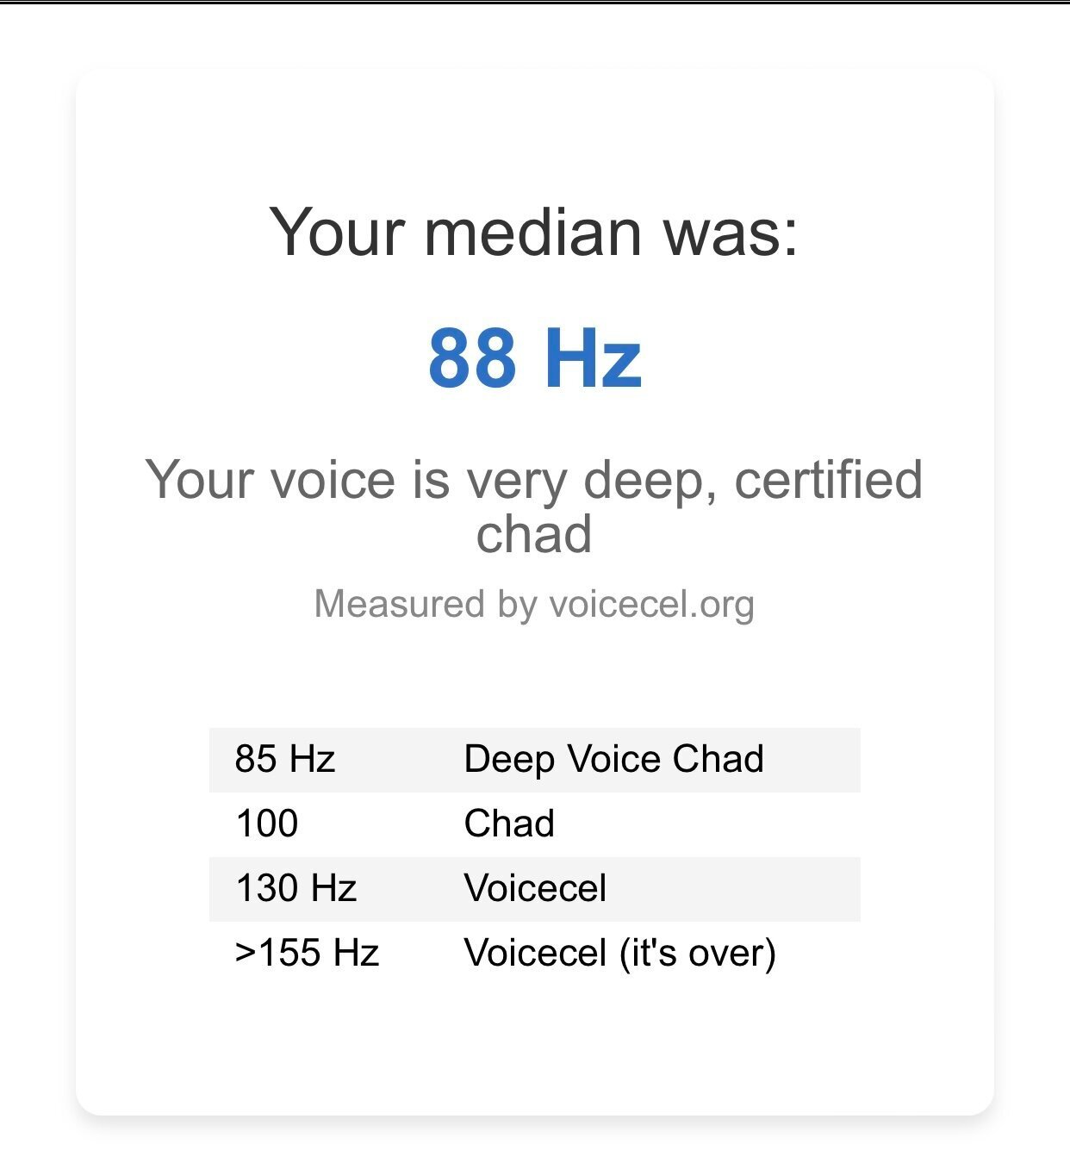Screen dimensions: 1070x1175
Task: Click the word "median" in the heading
Action: [532, 232]
